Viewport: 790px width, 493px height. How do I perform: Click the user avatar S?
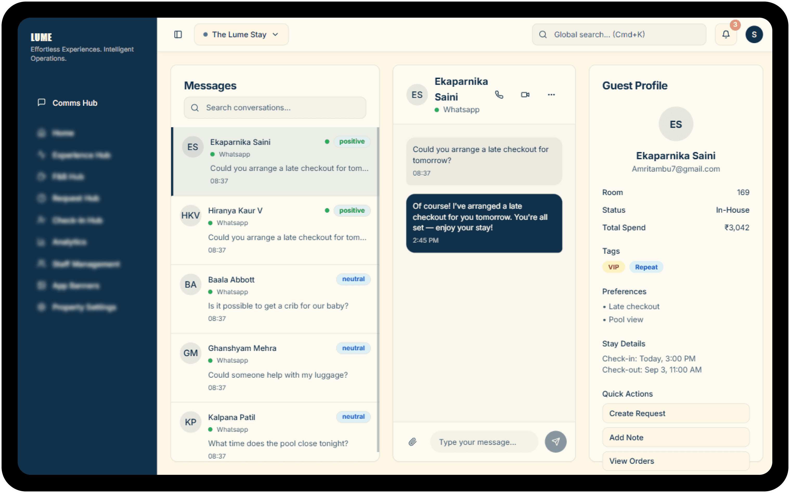[754, 35]
